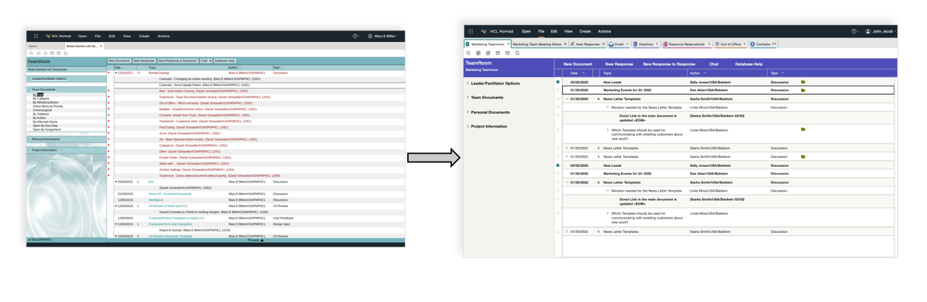Viewport: 927px width, 302px height.
Task: Click the refresh icon in left window toolbar
Action: pyautogui.click(x=65, y=53)
